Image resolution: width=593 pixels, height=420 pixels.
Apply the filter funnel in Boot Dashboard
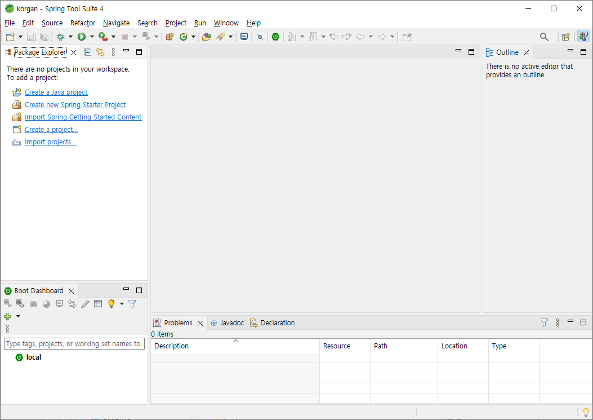point(132,303)
